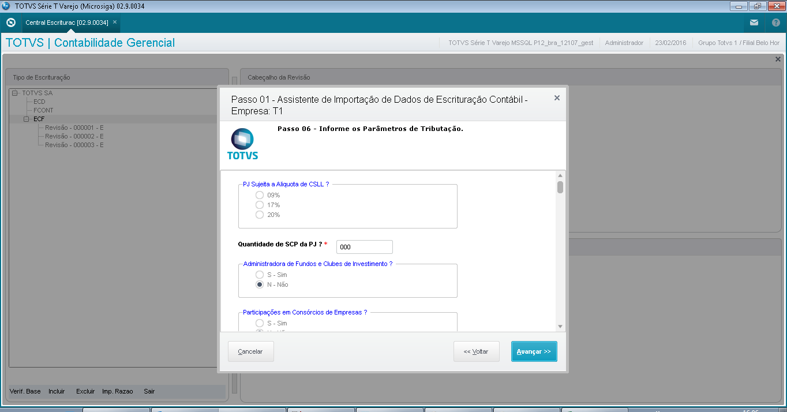Click the dialog scrollbar down arrow

(560, 327)
